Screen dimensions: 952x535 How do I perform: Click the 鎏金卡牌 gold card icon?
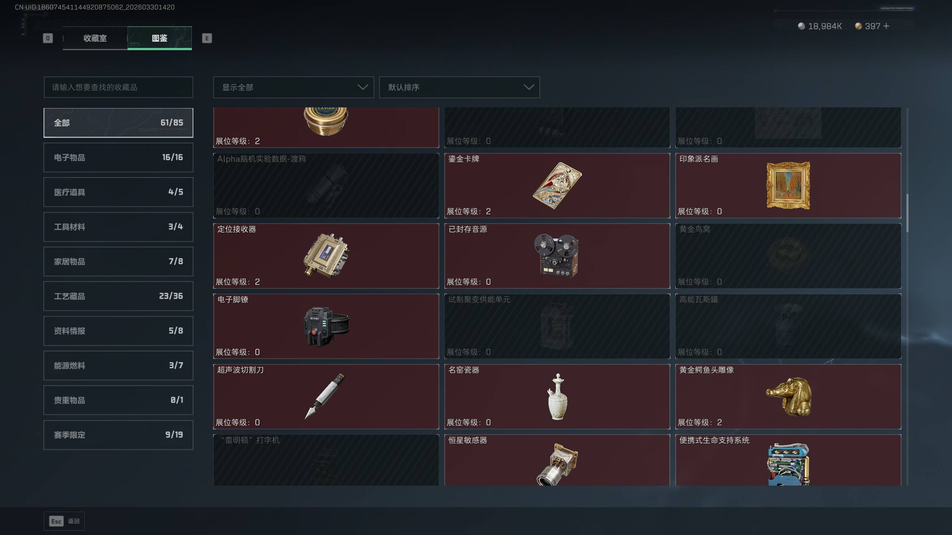[x=557, y=185]
